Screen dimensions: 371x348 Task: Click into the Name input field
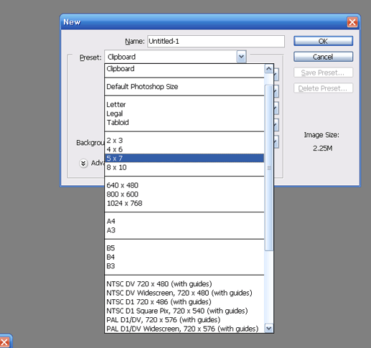216,42
